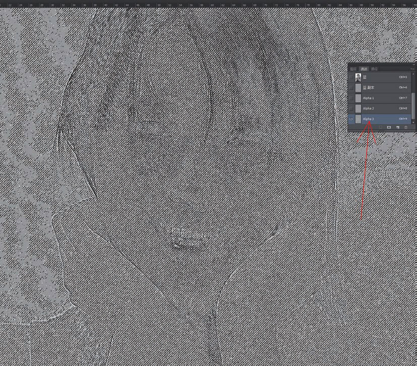Show the Alpha 2 channel

pyautogui.click(x=351, y=108)
